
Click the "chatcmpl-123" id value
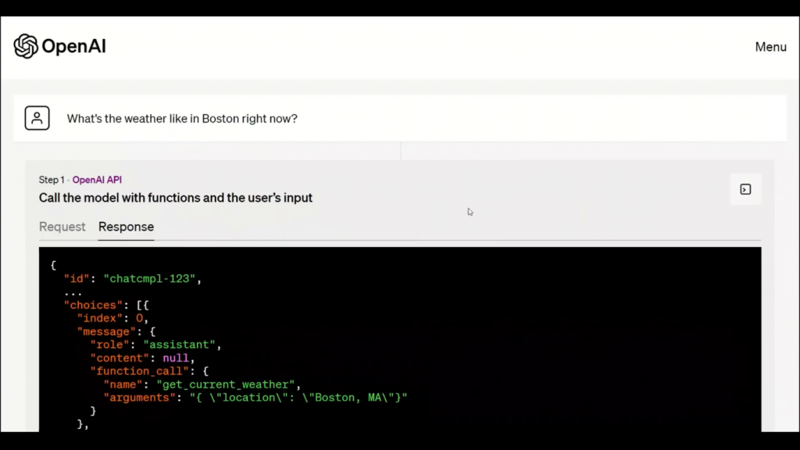tap(149, 279)
